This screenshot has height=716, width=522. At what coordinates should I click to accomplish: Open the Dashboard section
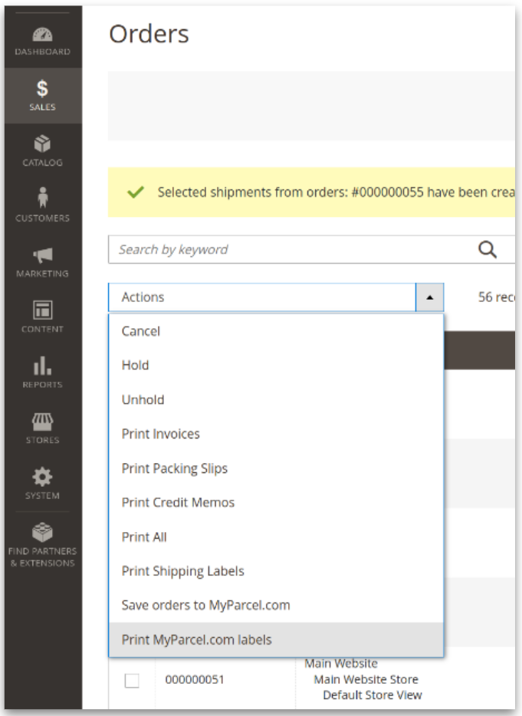point(42,40)
